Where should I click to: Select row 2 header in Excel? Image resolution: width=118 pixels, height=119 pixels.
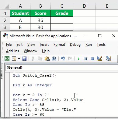coord(5,20)
